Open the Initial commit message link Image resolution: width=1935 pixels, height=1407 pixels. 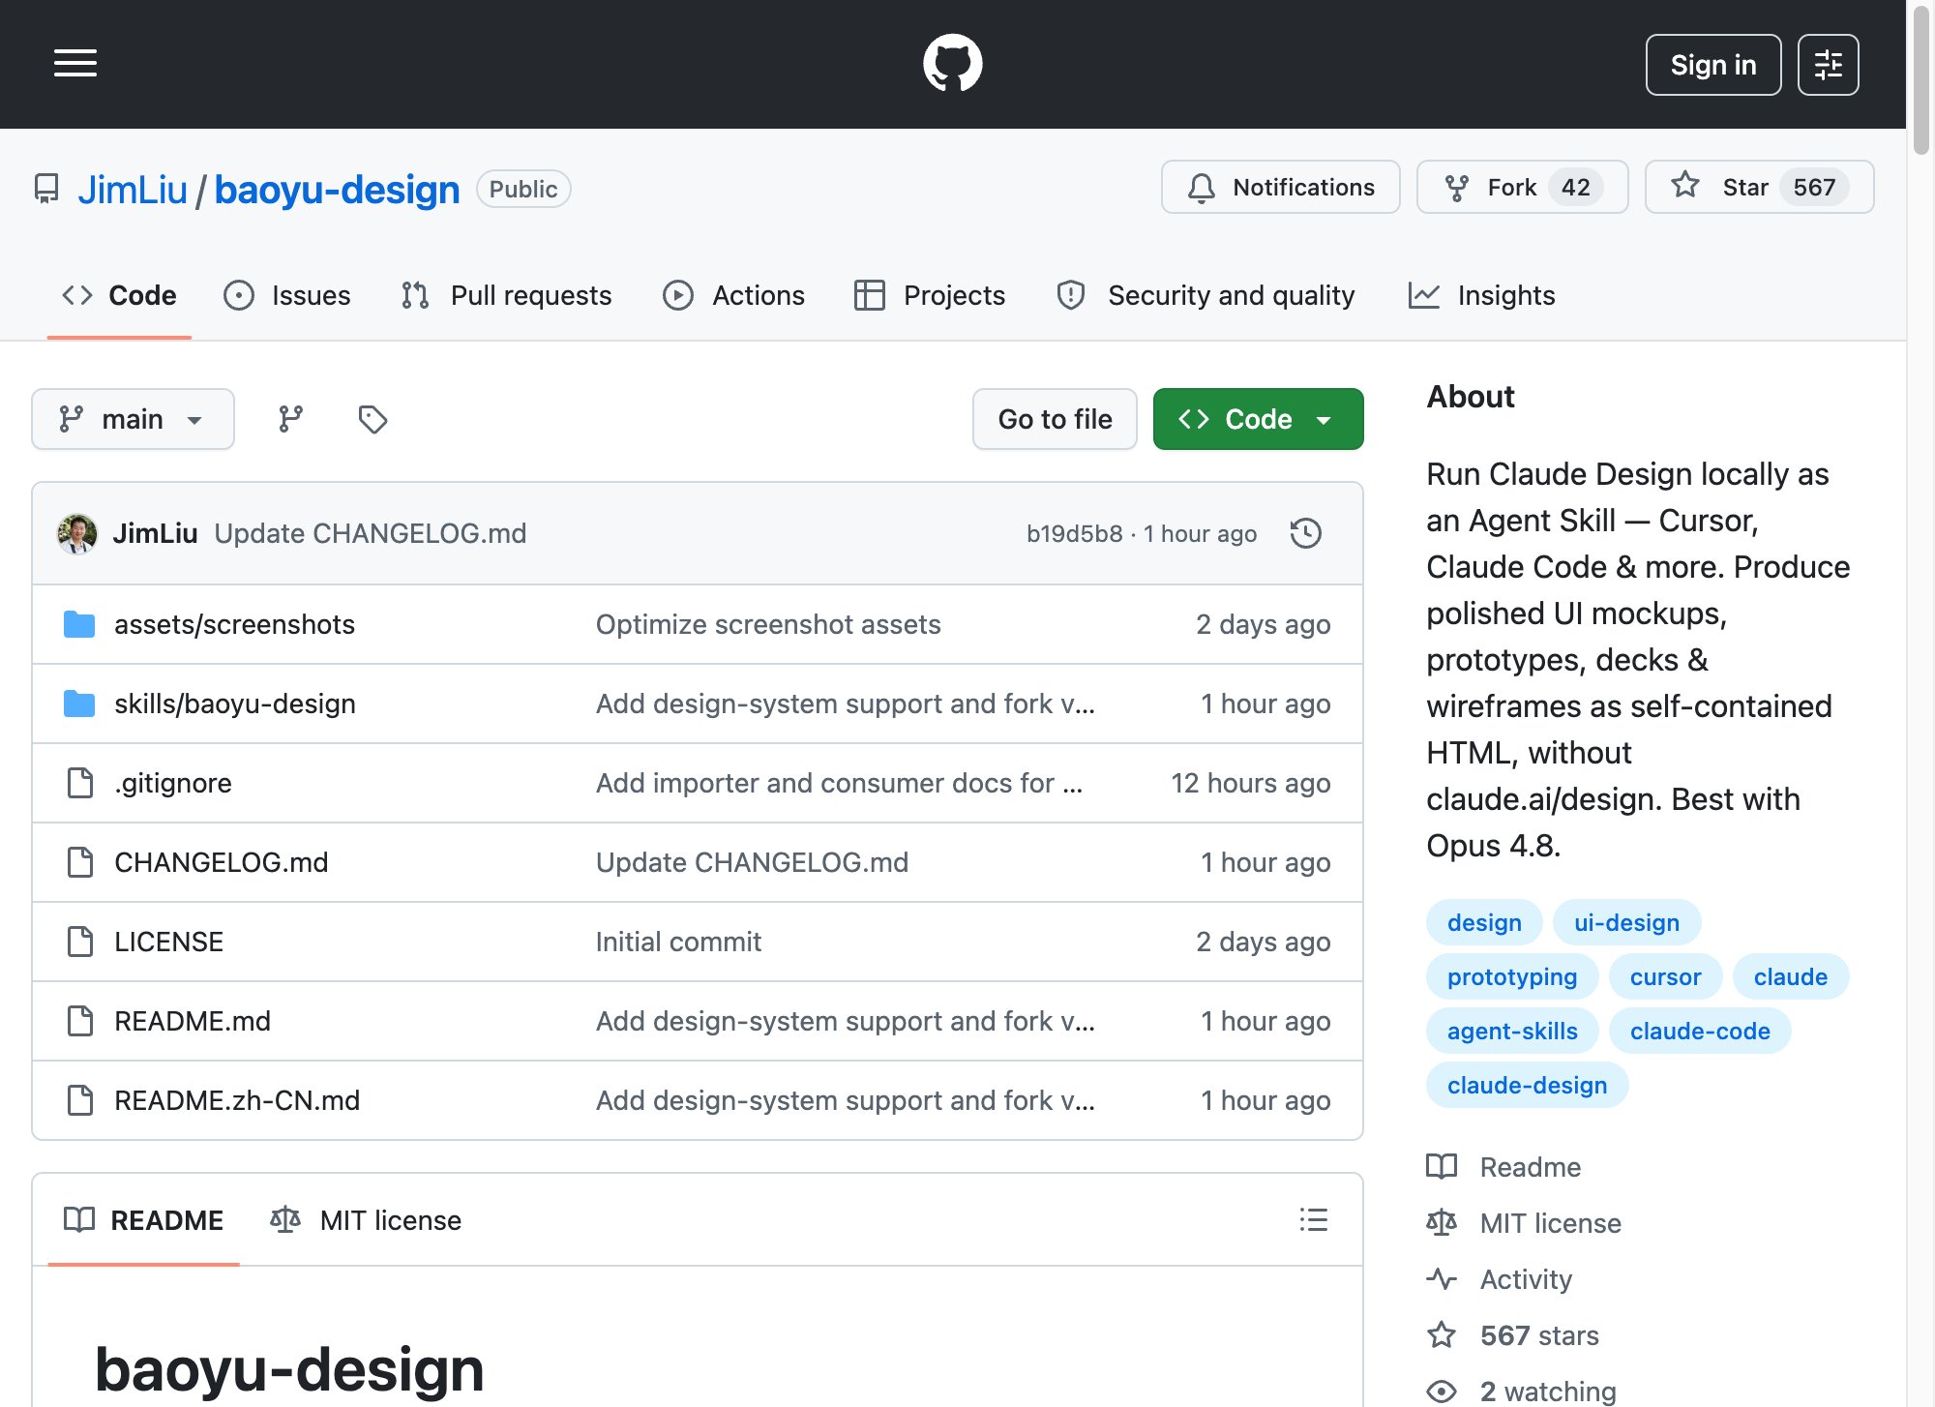click(x=678, y=942)
